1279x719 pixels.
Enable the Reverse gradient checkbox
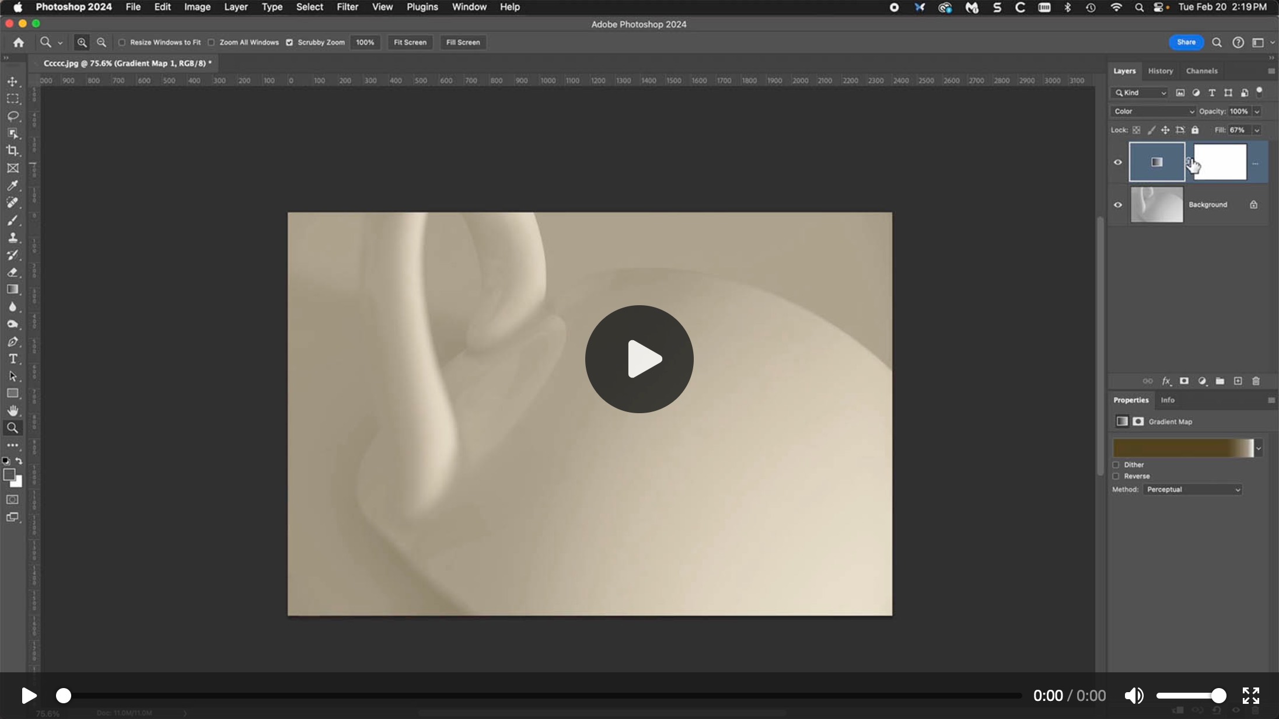(1116, 476)
